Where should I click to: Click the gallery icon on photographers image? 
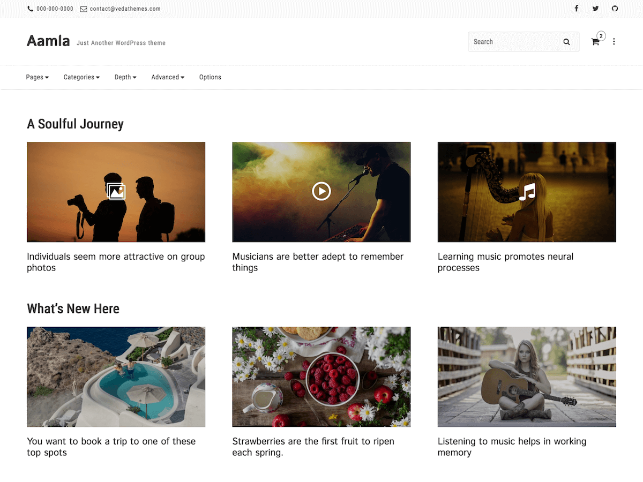pos(116,191)
